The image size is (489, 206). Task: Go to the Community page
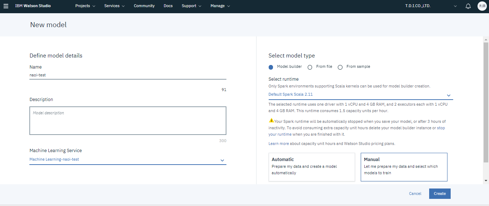click(x=144, y=6)
